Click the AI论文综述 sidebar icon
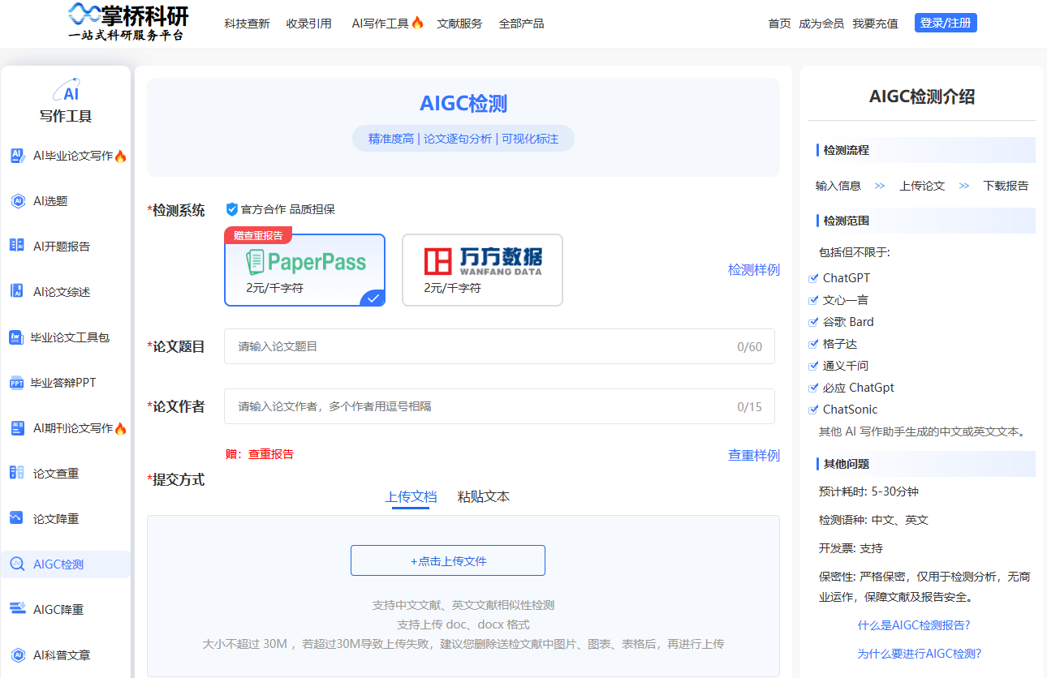The width and height of the screenshot is (1047, 678). point(17,292)
